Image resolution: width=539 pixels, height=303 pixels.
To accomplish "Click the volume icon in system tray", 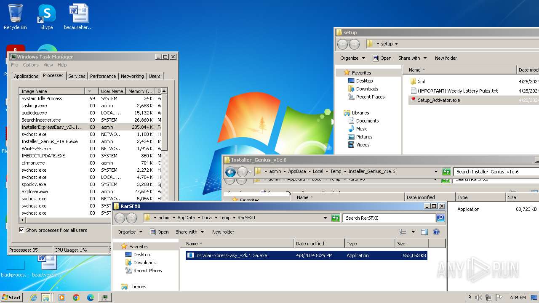I will 479,298.
